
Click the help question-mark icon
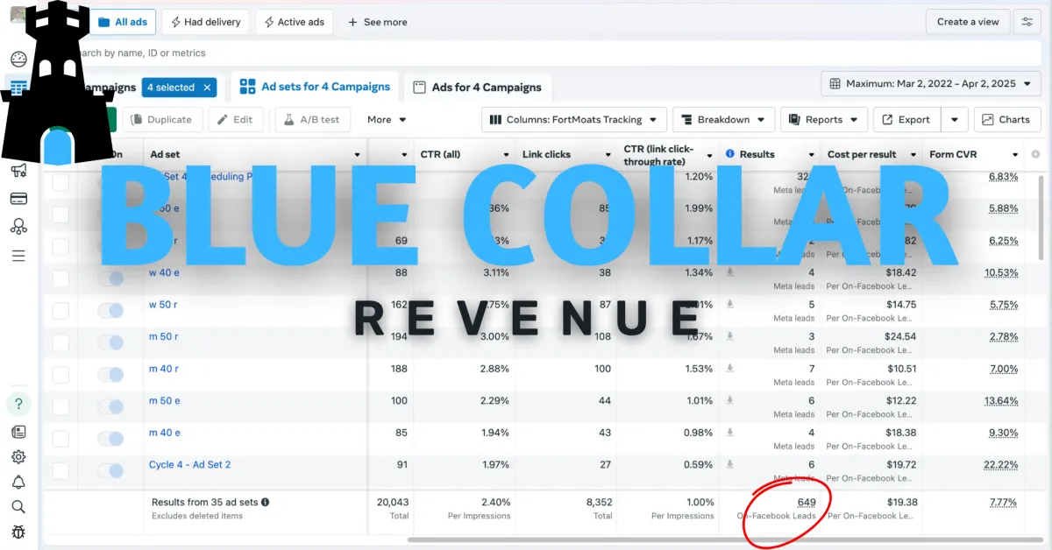pyautogui.click(x=18, y=405)
